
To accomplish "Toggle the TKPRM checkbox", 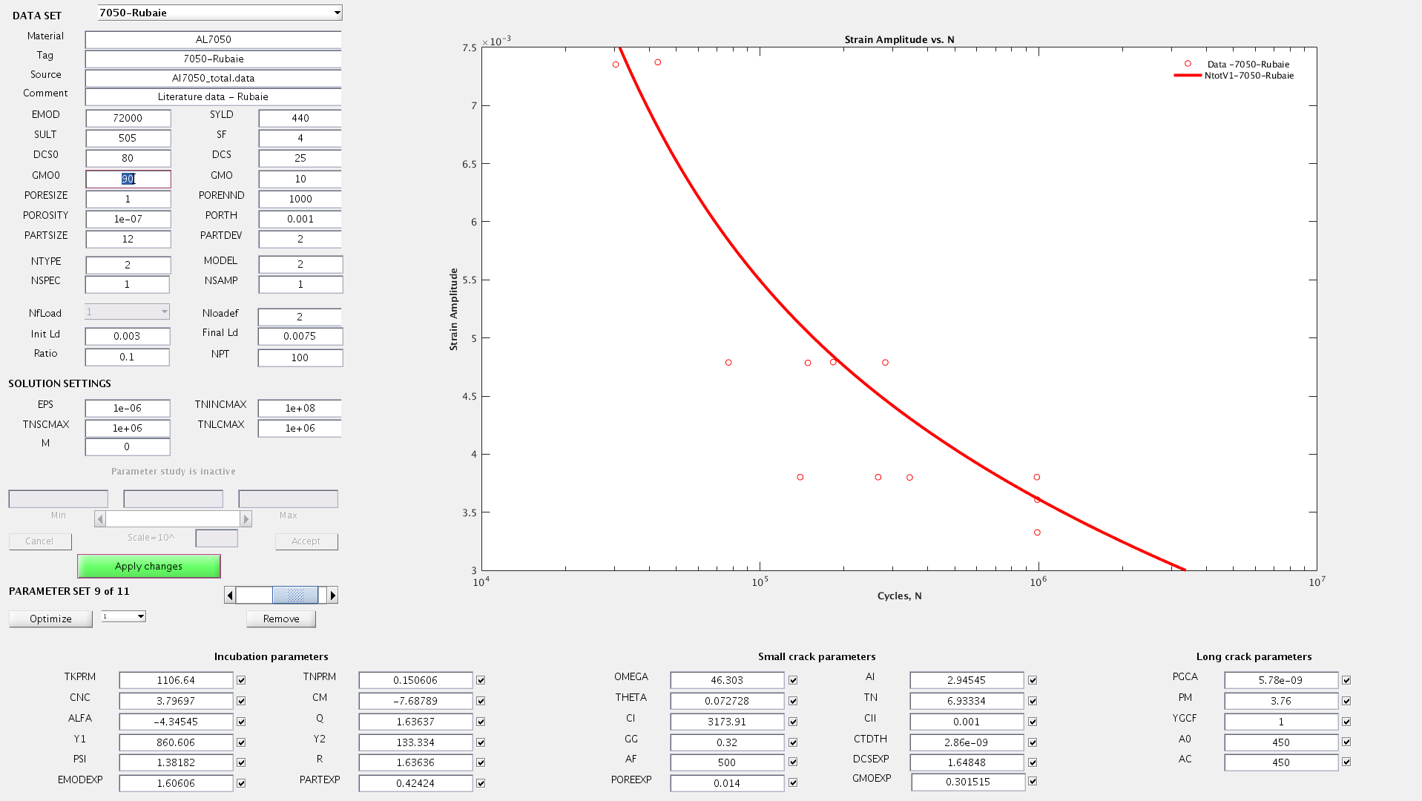I will (x=241, y=680).
